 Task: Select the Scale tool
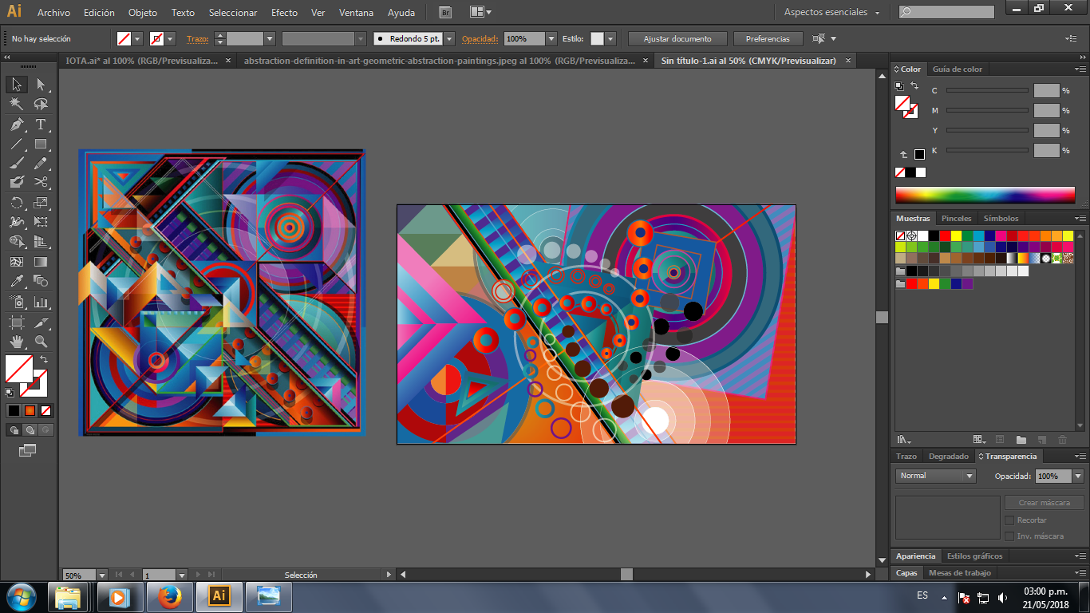41,203
